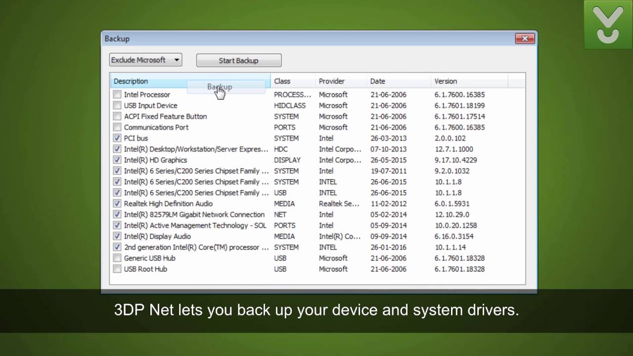Image resolution: width=633 pixels, height=356 pixels.
Task: Uncheck Intel(R) 82579LM Gigabit Network checkbox
Action: 117,214
